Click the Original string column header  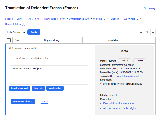51,40
